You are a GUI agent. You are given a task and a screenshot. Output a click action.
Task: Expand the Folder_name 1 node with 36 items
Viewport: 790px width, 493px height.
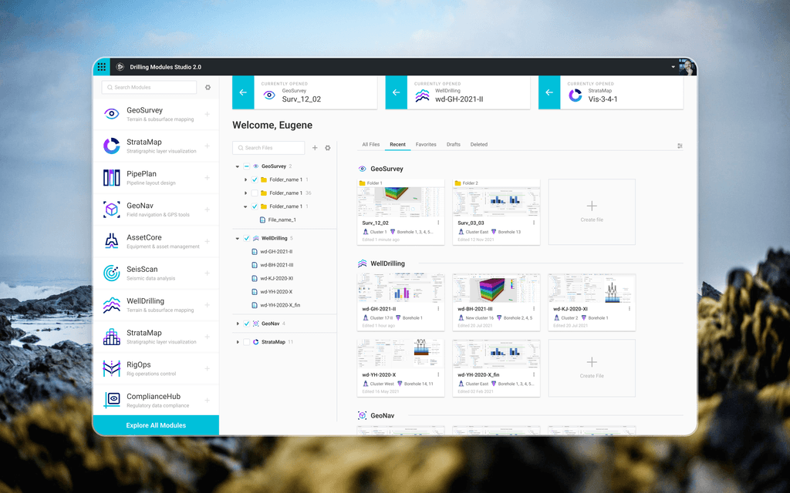(x=245, y=193)
